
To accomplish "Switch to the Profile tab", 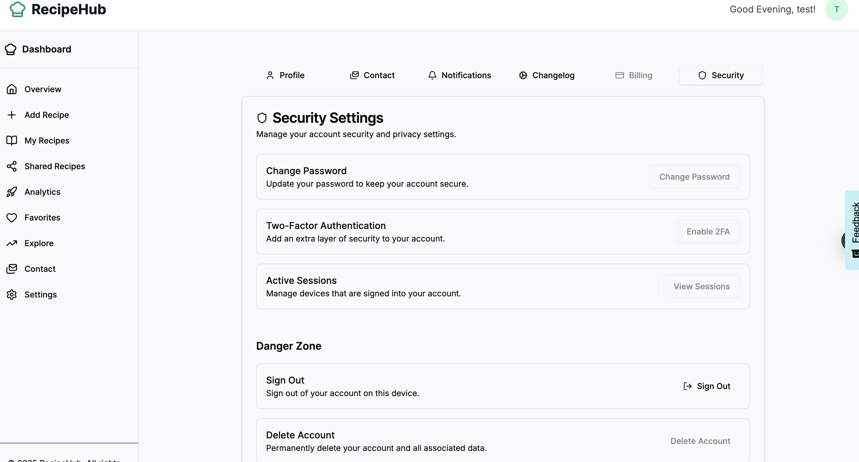I will coord(285,75).
